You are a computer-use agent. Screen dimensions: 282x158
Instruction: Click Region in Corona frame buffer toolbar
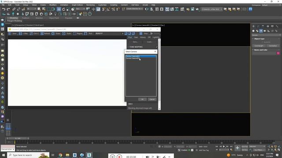(x=78, y=33)
